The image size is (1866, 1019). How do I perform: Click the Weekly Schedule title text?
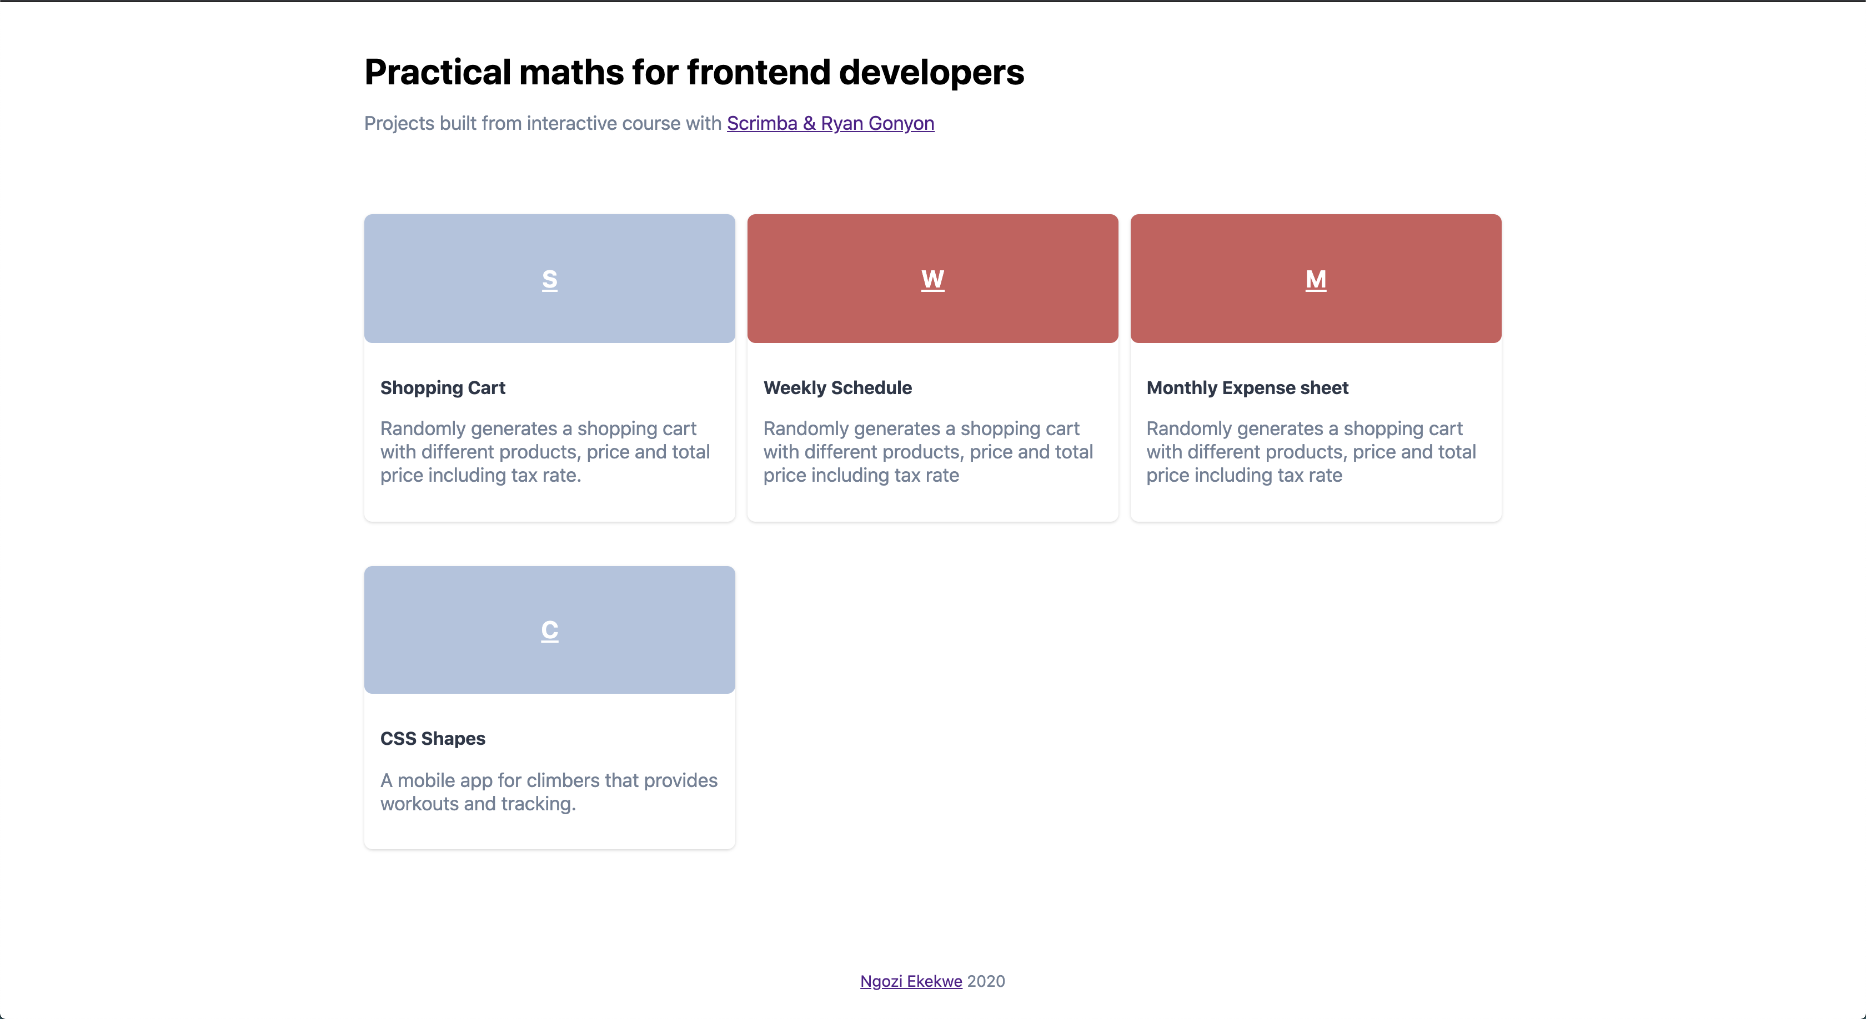click(x=837, y=388)
